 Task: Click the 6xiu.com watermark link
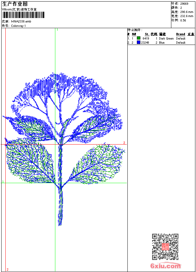[165, 266]
